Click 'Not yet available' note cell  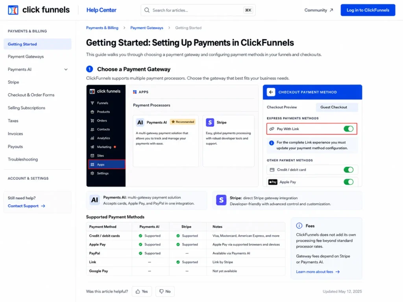[225, 271]
